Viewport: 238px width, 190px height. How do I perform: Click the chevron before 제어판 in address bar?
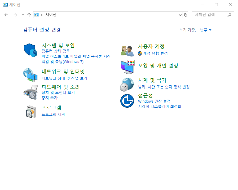pos(42,15)
